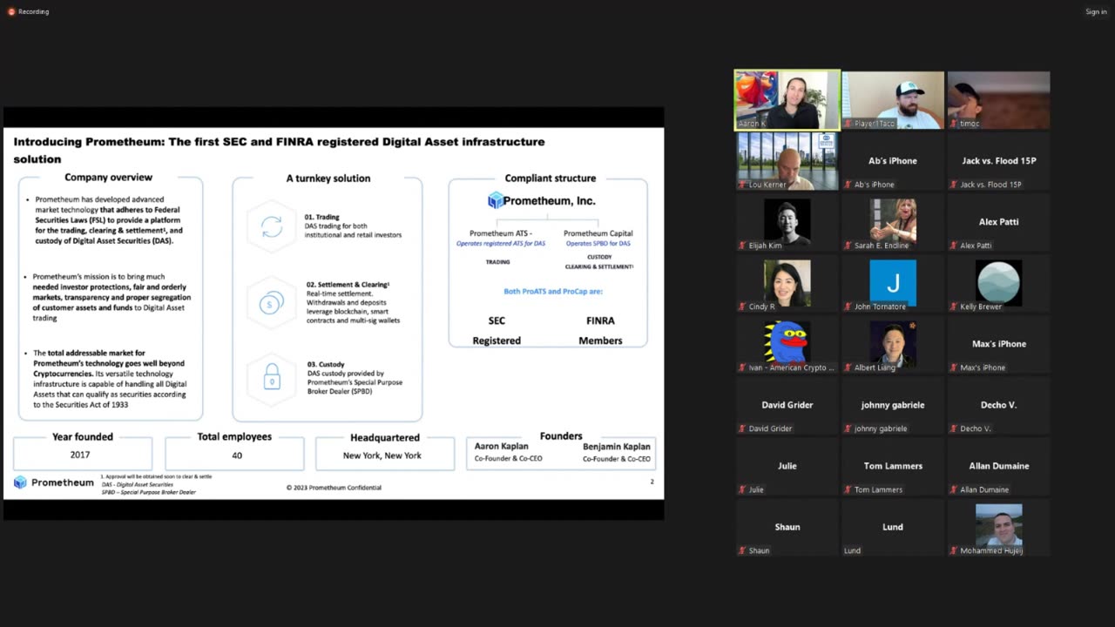This screenshot has width=1115, height=627.
Task: Click the Prometheum footer logo icon
Action: pyautogui.click(x=20, y=482)
